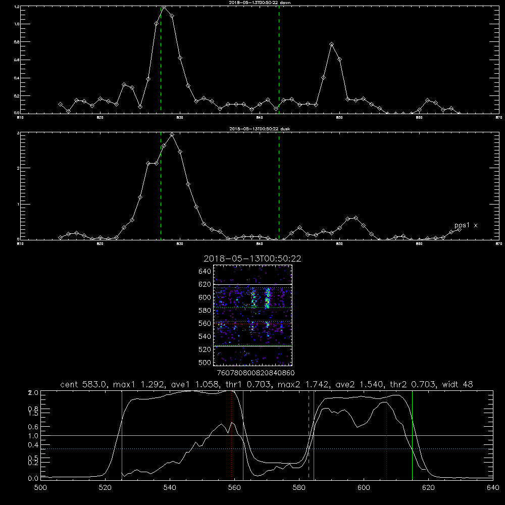Click the 'pos1 x' label in dusk plot
The width and height of the screenshot is (505, 505).
[x=466, y=225]
